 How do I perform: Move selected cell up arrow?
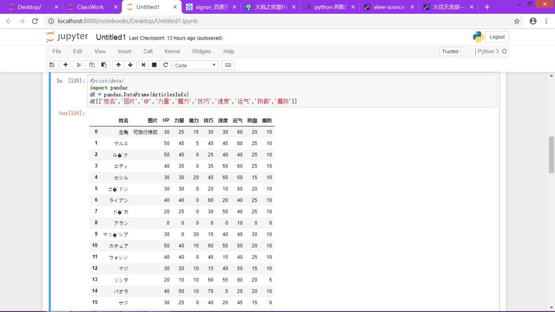118,65
